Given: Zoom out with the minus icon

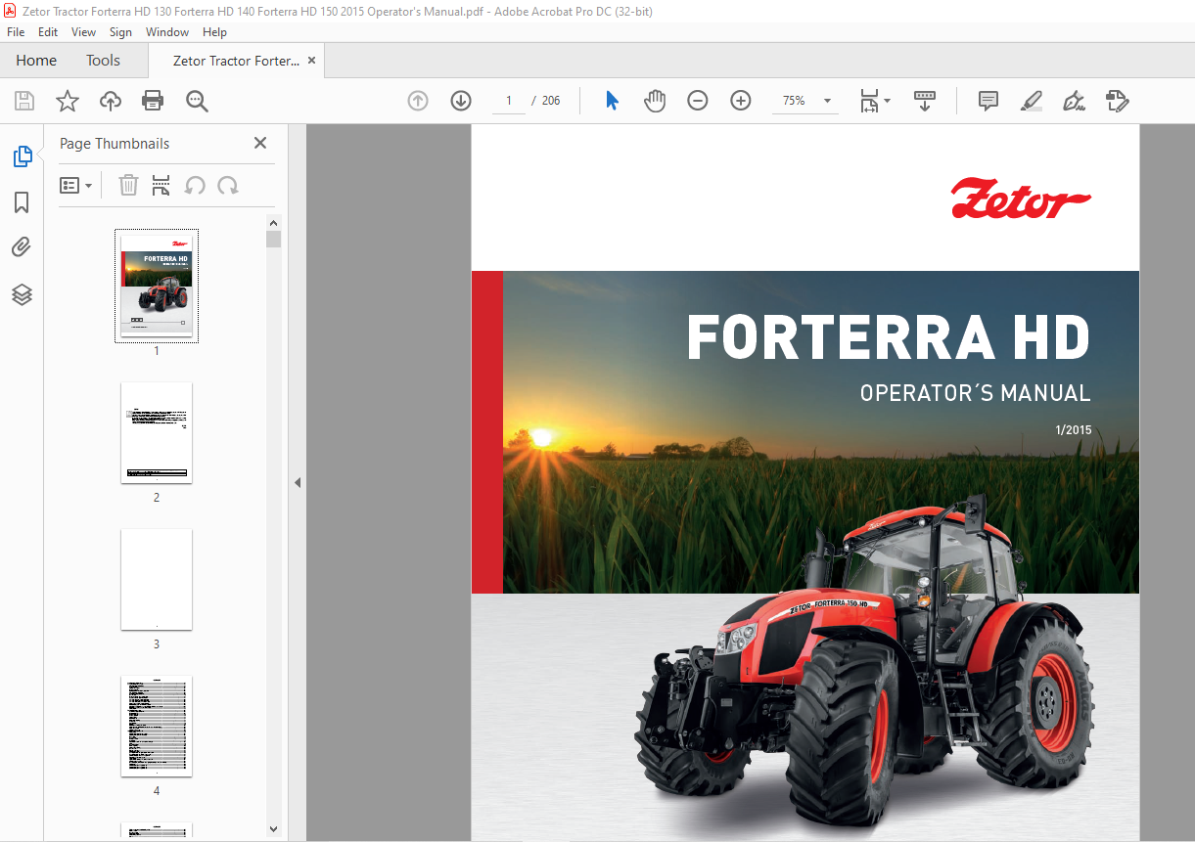Looking at the screenshot, I should tap(698, 101).
